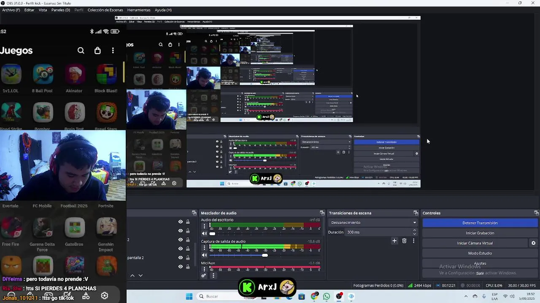Click Iniciar Grabación button
The height and width of the screenshot is (303, 540).
[x=480, y=233]
